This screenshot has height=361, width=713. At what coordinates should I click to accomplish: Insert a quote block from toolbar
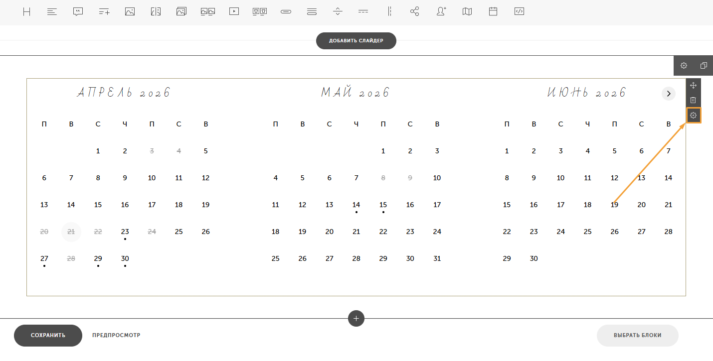tap(78, 11)
